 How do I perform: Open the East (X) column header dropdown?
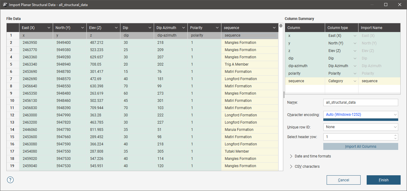pos(49,28)
